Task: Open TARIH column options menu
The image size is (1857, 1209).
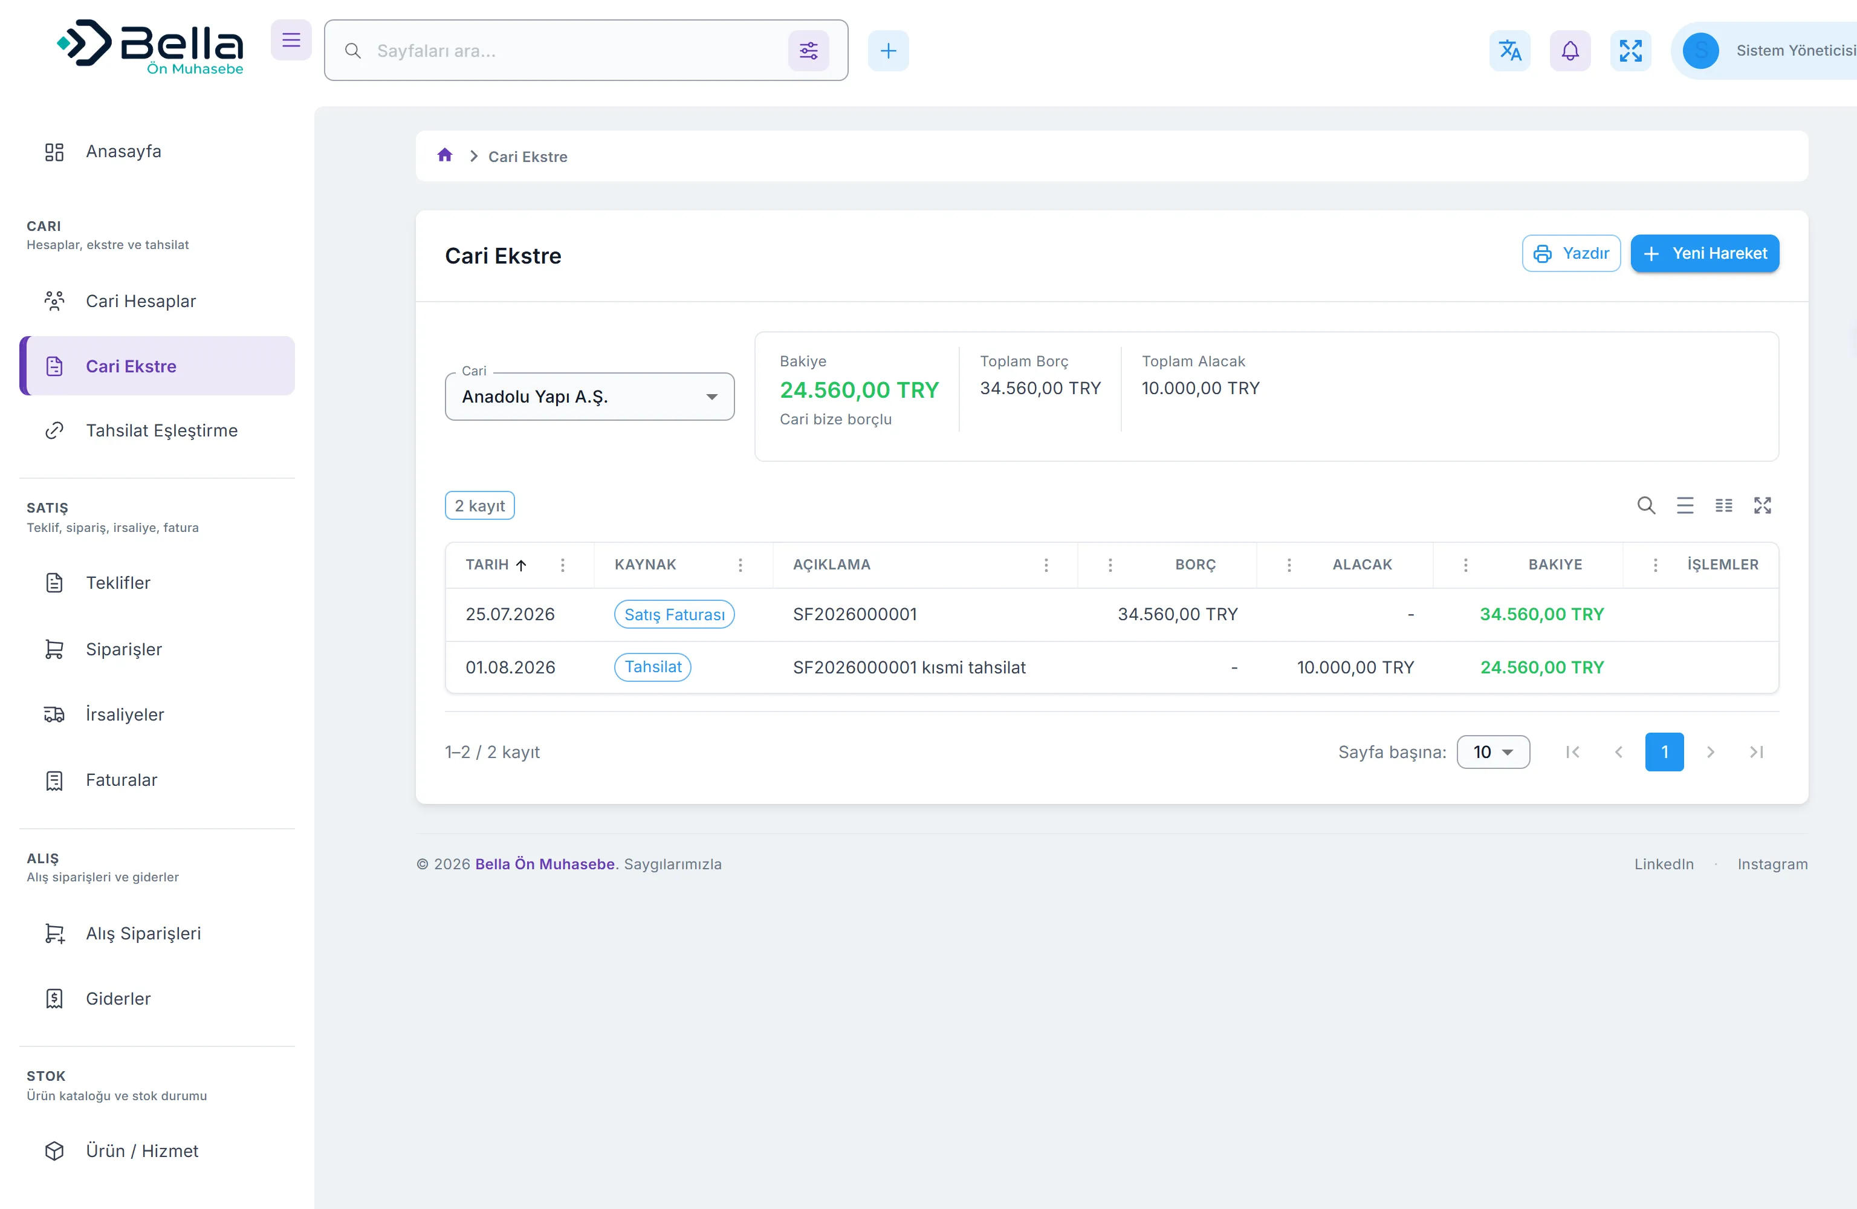Action: [563, 565]
